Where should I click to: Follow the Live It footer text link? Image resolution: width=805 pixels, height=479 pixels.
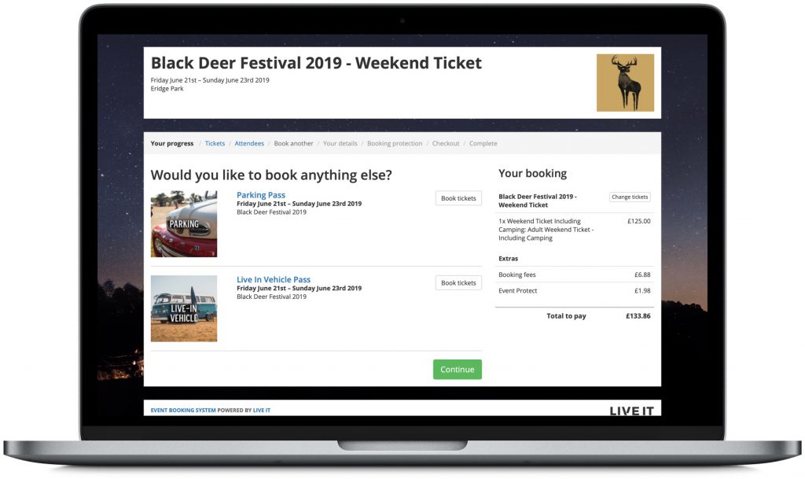[261, 411]
